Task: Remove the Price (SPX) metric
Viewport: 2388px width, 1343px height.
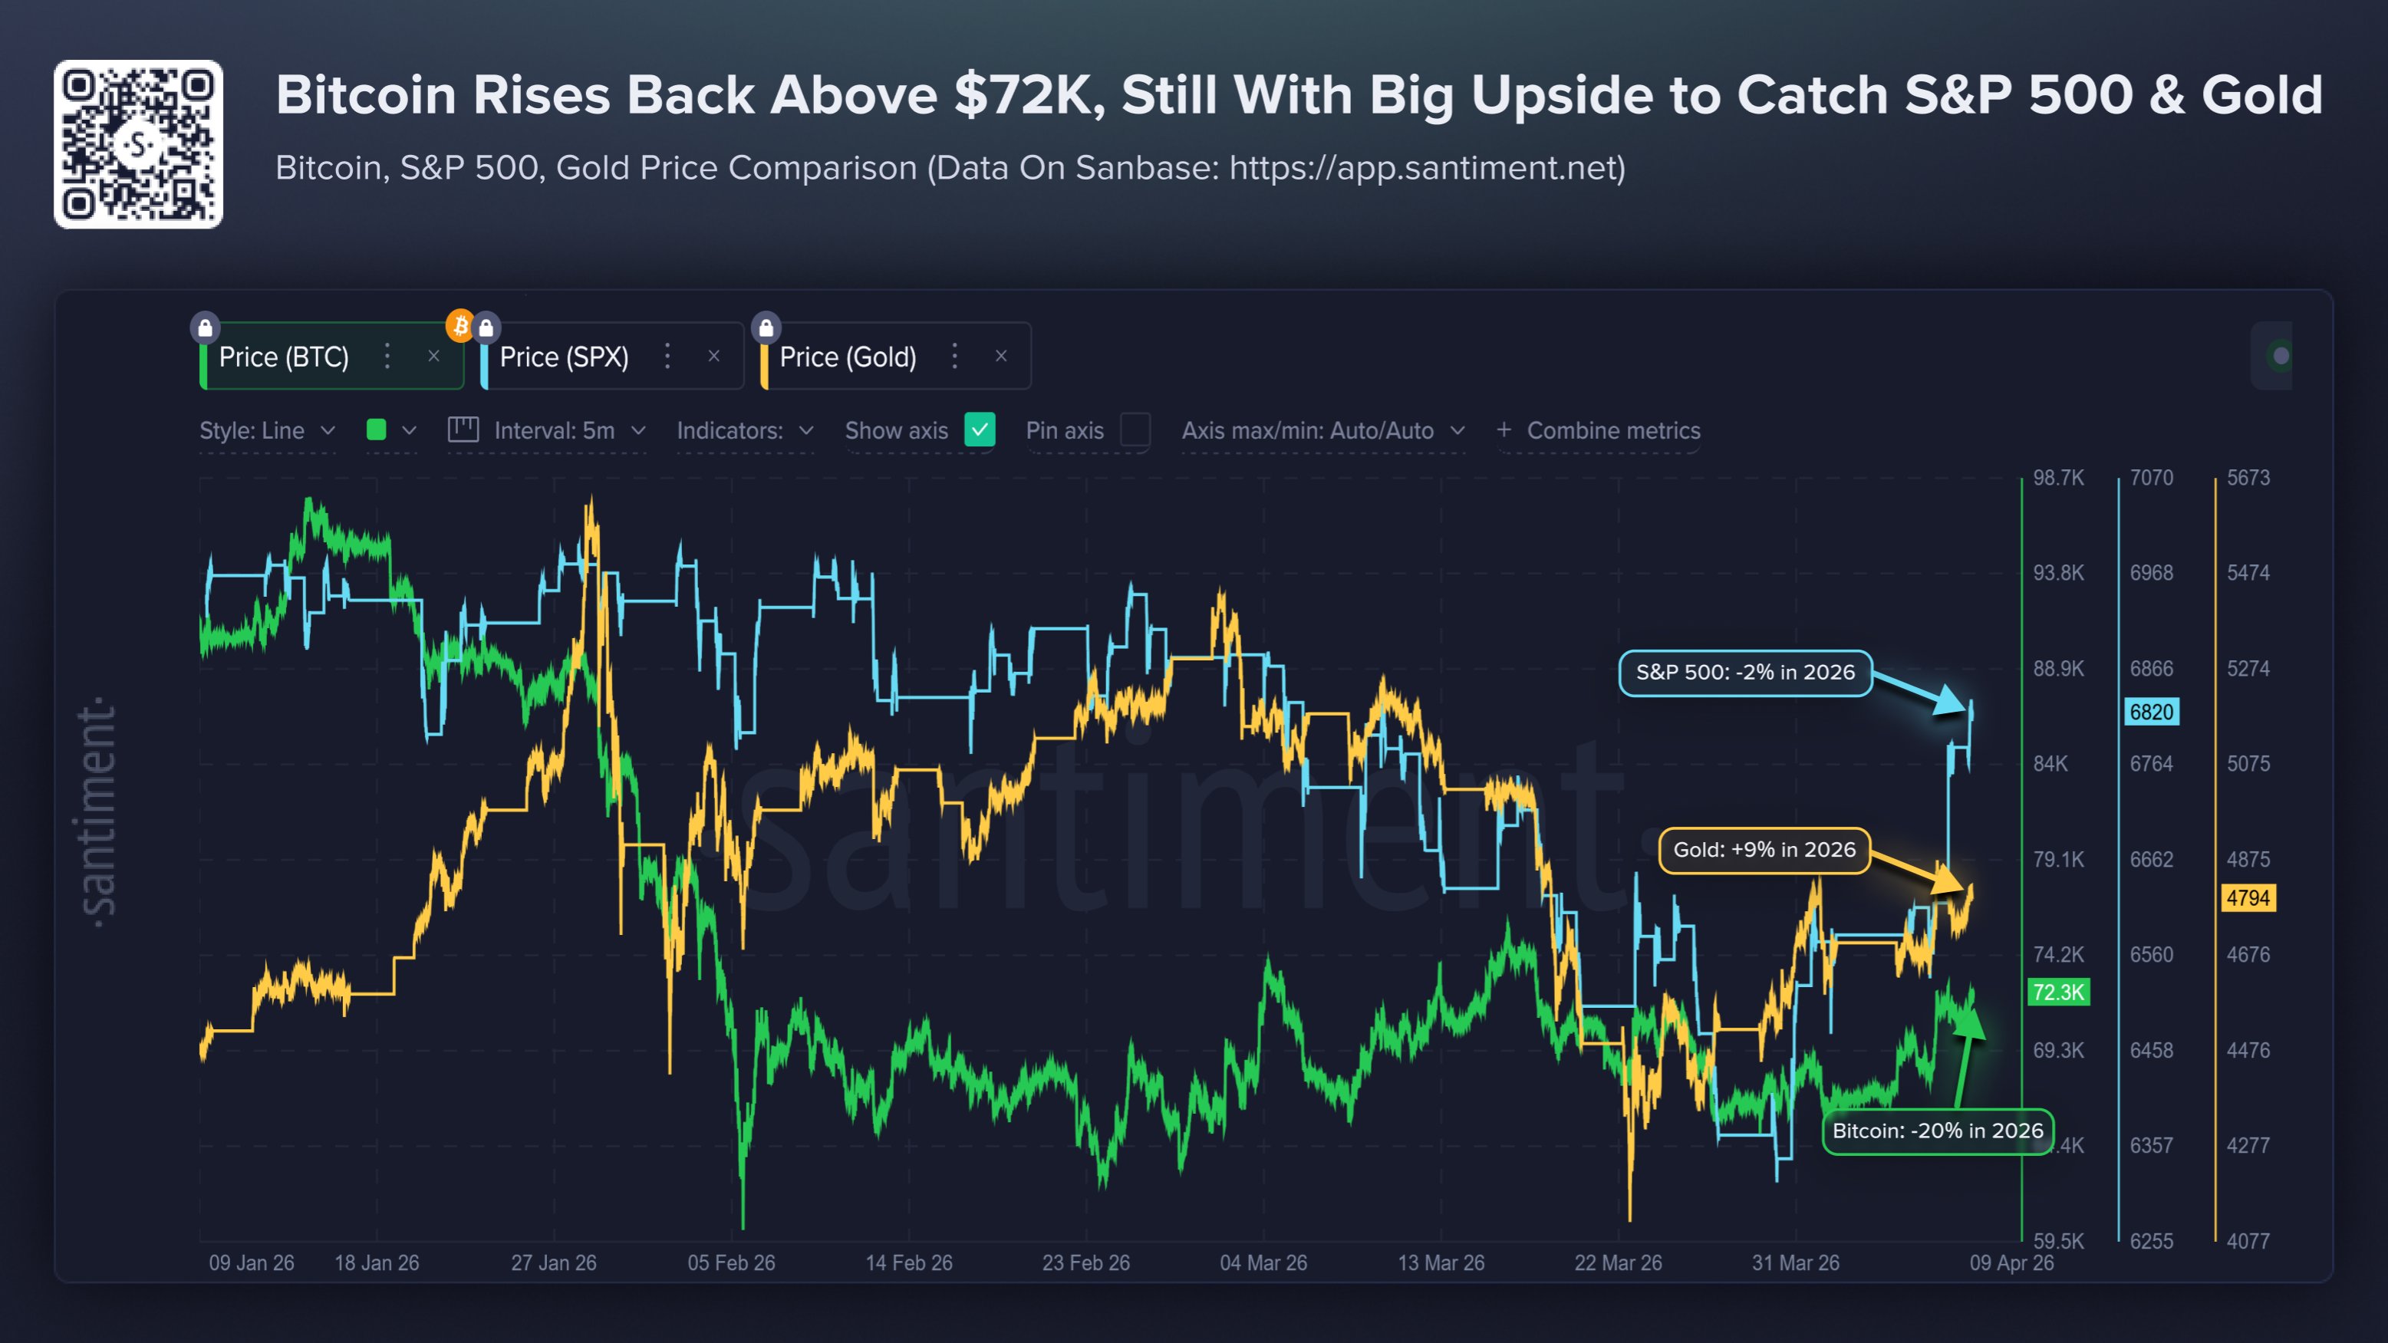Action: [x=714, y=356]
